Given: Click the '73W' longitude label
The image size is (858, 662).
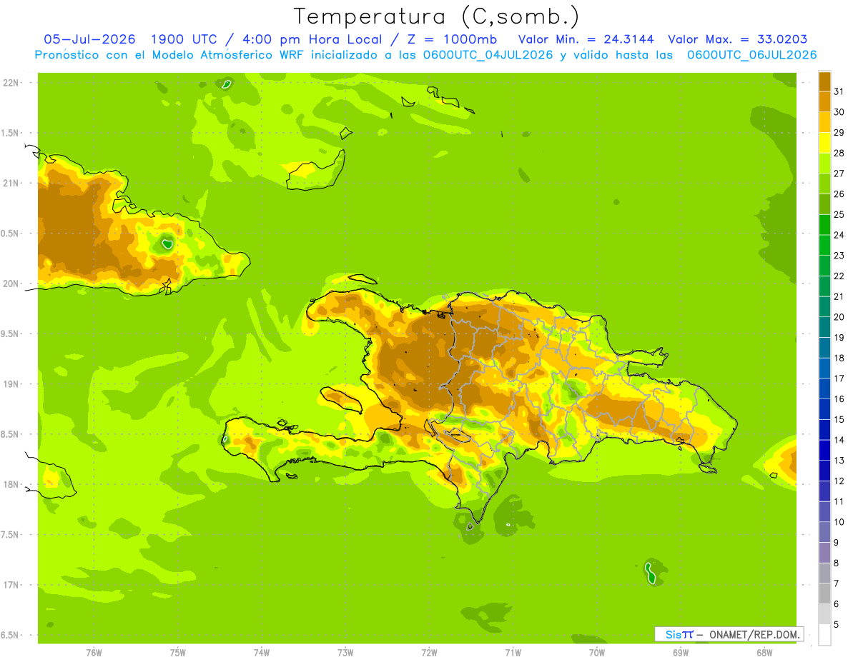Looking at the screenshot, I should pos(345,653).
